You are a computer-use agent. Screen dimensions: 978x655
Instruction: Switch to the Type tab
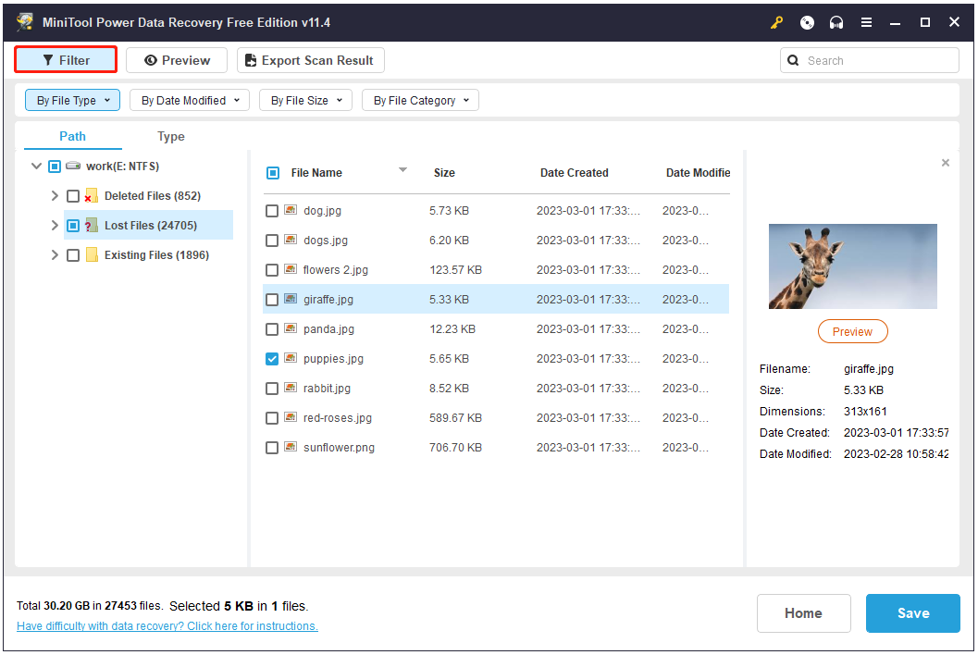(x=171, y=136)
